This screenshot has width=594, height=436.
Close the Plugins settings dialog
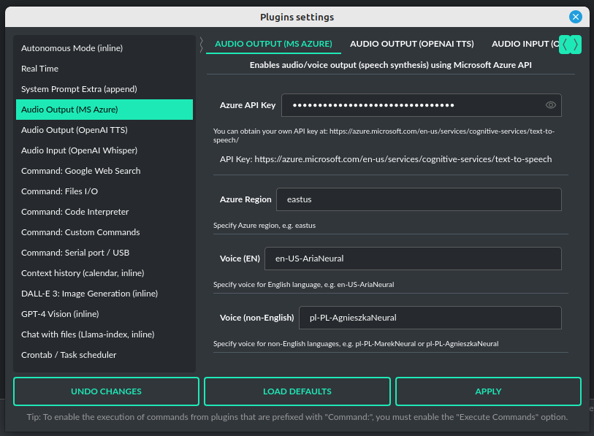tap(576, 17)
